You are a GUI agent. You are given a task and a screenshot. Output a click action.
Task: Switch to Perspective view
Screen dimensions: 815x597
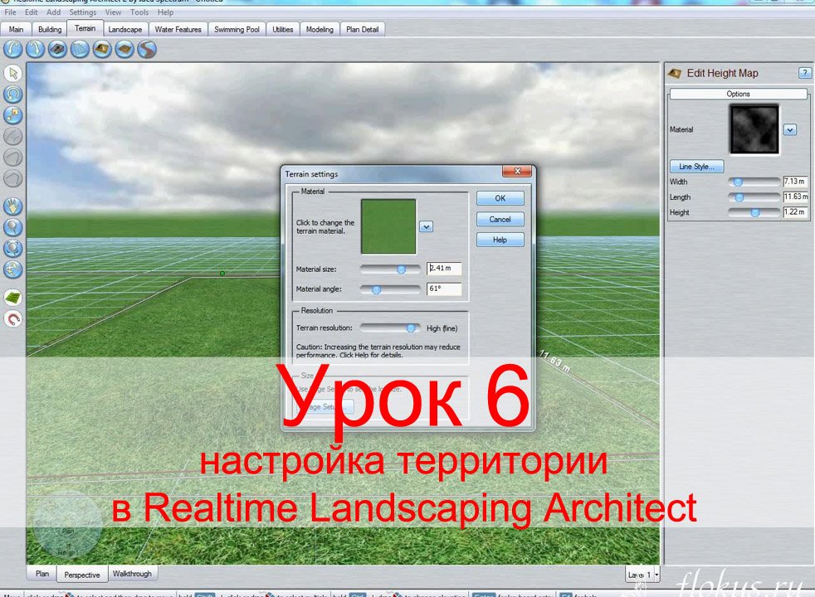(x=82, y=575)
